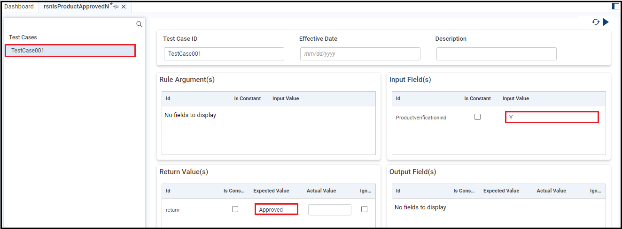Viewport: 622px width, 229px height.
Task: Click the Id header in Input Fields
Action: coord(398,98)
